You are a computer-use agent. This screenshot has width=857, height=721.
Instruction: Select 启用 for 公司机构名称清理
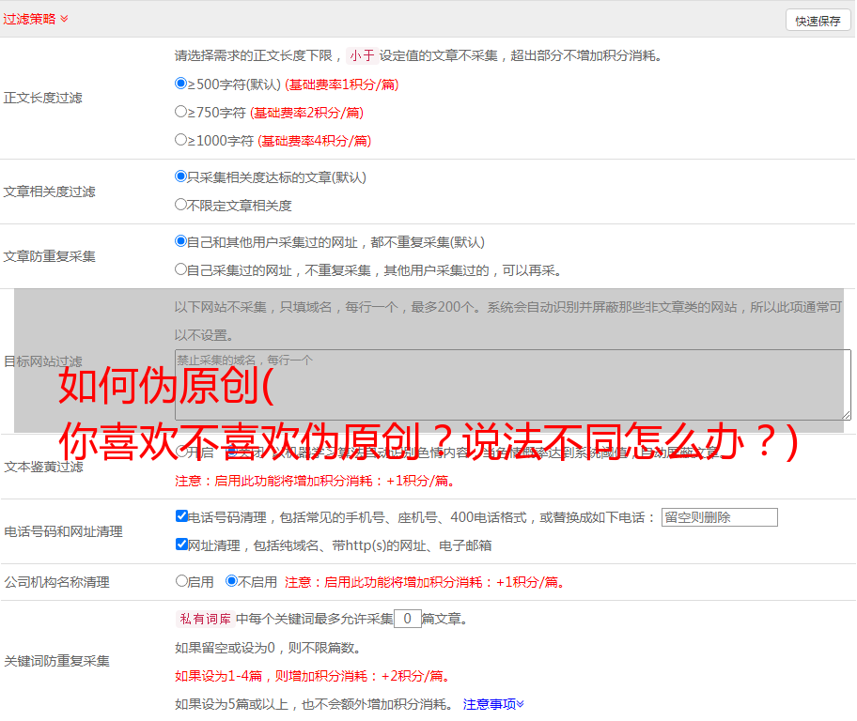pyautogui.click(x=181, y=581)
